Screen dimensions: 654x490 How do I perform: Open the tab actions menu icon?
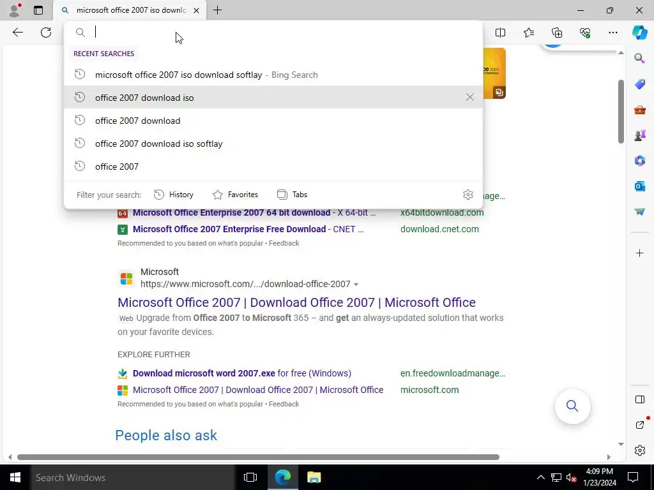[x=38, y=10]
